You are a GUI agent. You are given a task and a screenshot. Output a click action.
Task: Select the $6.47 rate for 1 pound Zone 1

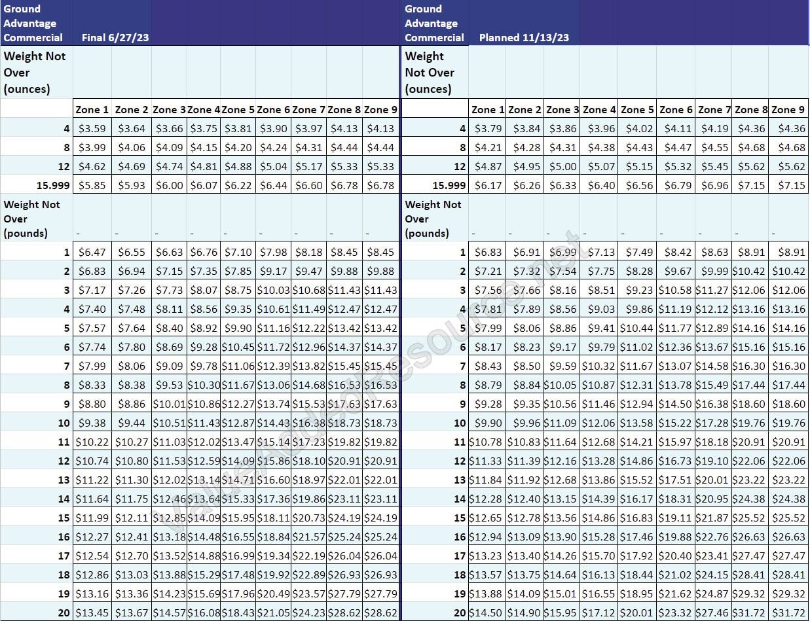click(92, 251)
